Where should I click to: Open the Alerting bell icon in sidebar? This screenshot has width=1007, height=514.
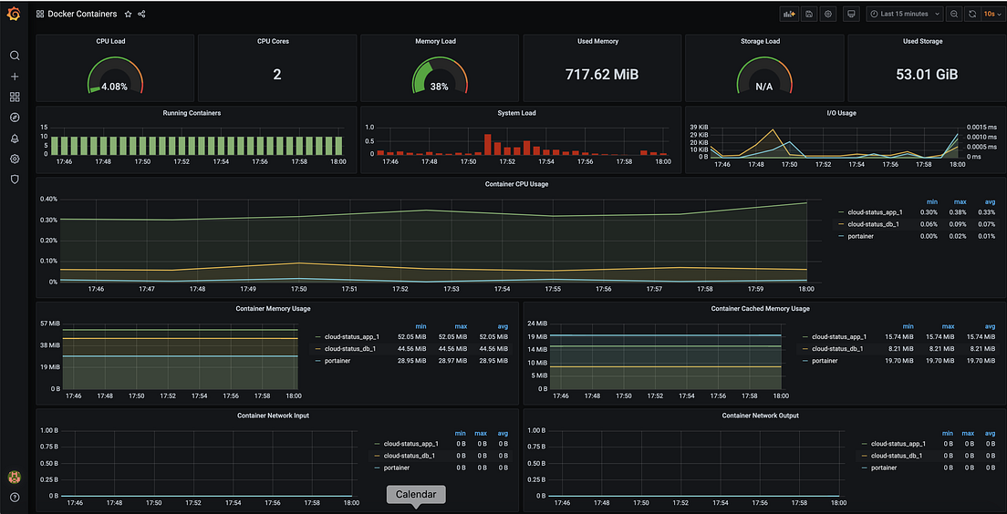tap(15, 138)
